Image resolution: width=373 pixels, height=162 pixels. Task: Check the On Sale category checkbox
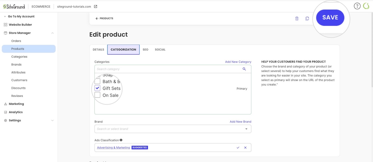coord(97,95)
